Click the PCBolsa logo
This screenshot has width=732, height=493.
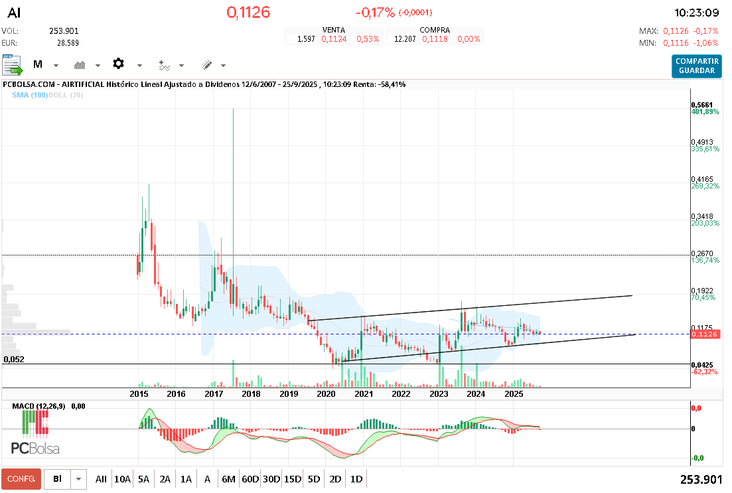coord(35,449)
